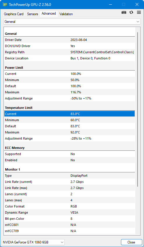144x247 pixels.
Task: Take a screenshot with the camera icon
Action: [124, 13]
